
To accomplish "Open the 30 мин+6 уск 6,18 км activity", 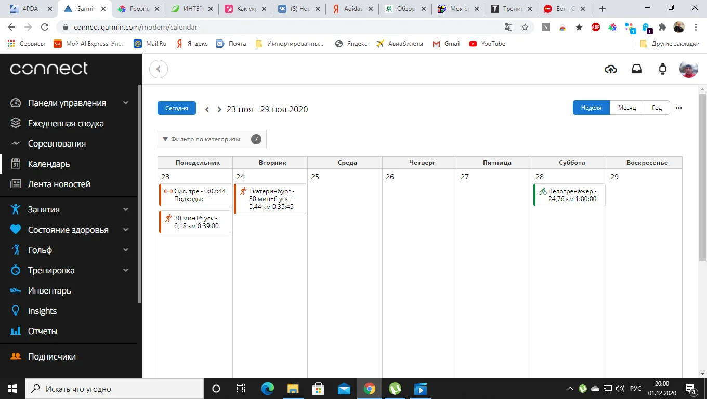I will click(195, 222).
